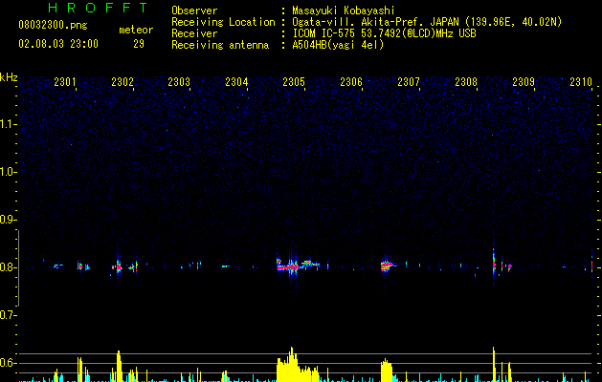Click the tall yellow intensity peak after 2308
602x382 pixels.
point(494,364)
